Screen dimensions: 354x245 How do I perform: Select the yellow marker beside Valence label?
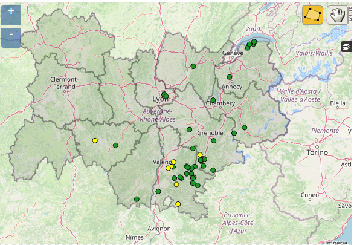tap(173, 162)
